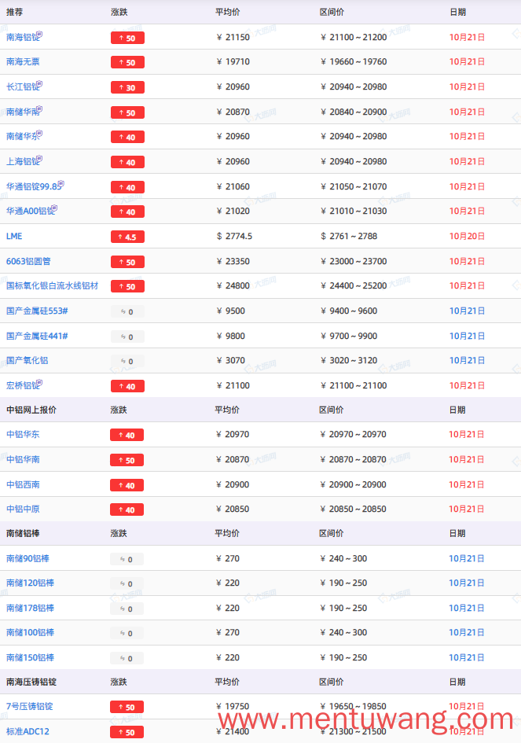Open the 南储100铝棒 link
This screenshot has height=743, width=521.
[x=30, y=633]
